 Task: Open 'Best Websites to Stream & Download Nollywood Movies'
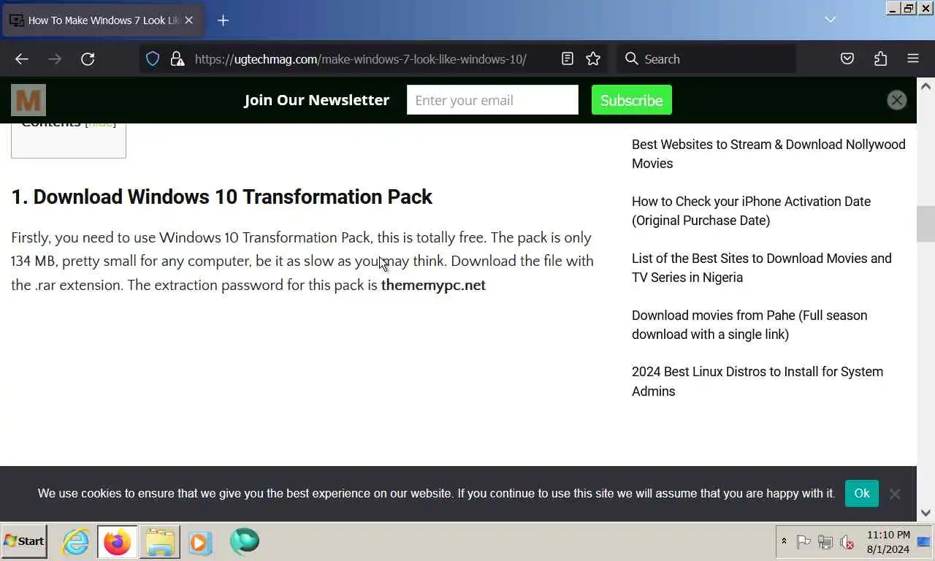pos(768,154)
